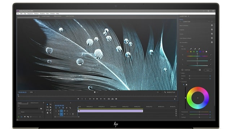This screenshot has height=129, width=231.
Task: Disable the Basic Correction section checkbox
Action: 212,25
